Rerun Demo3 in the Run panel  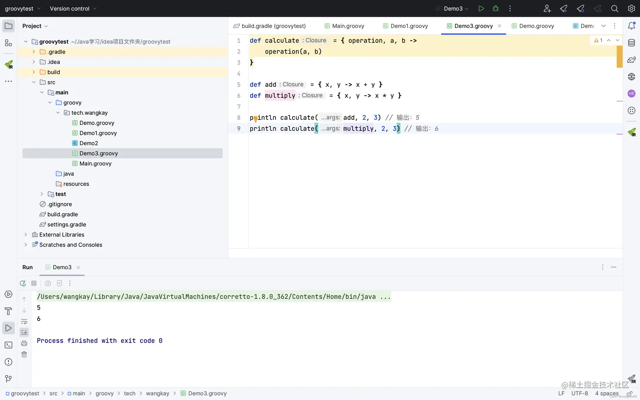[x=23, y=283]
